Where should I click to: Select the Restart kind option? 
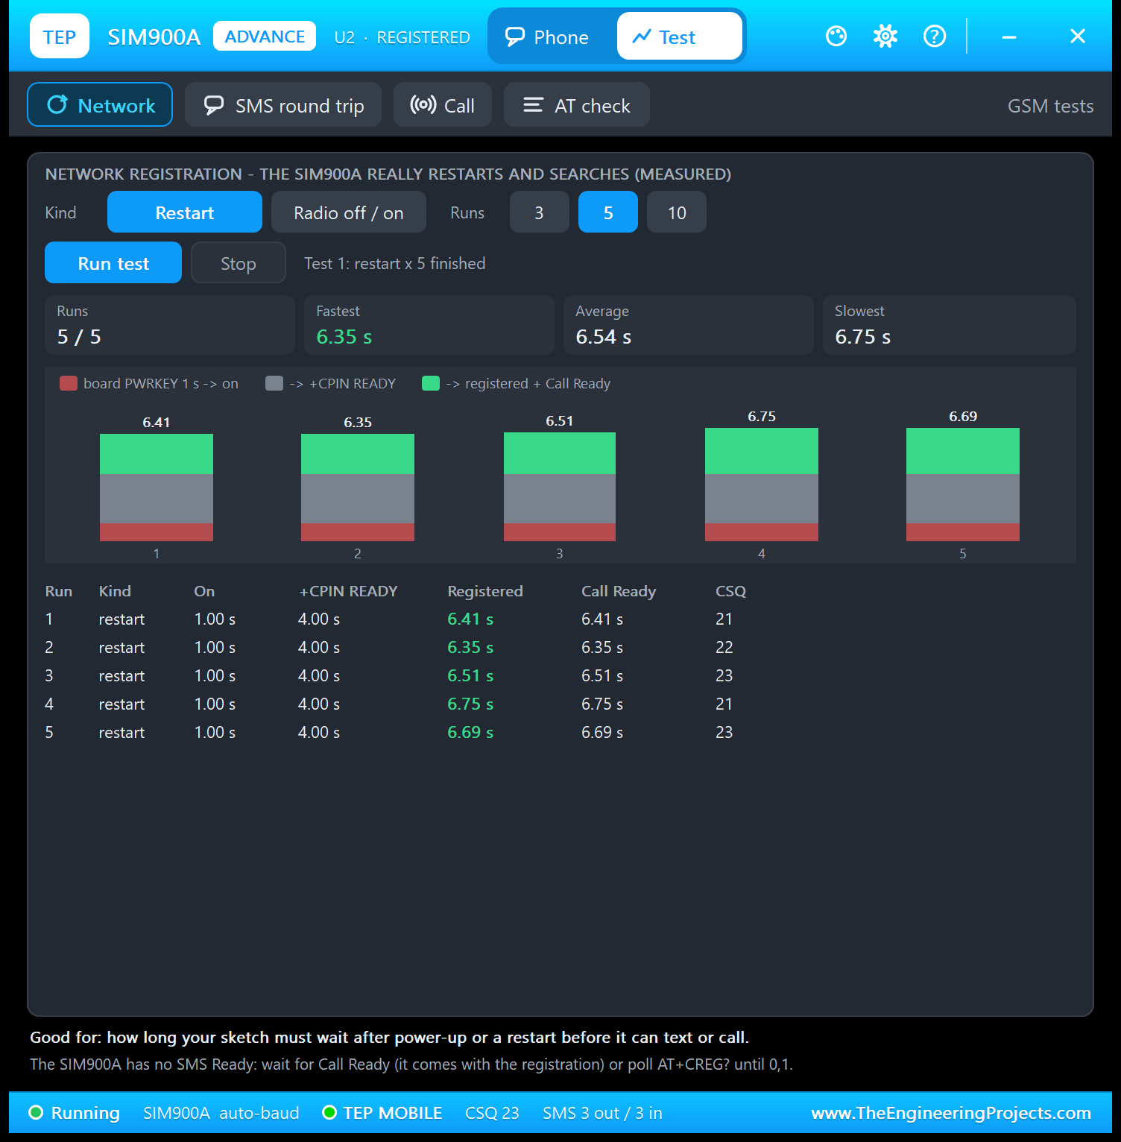coord(185,212)
